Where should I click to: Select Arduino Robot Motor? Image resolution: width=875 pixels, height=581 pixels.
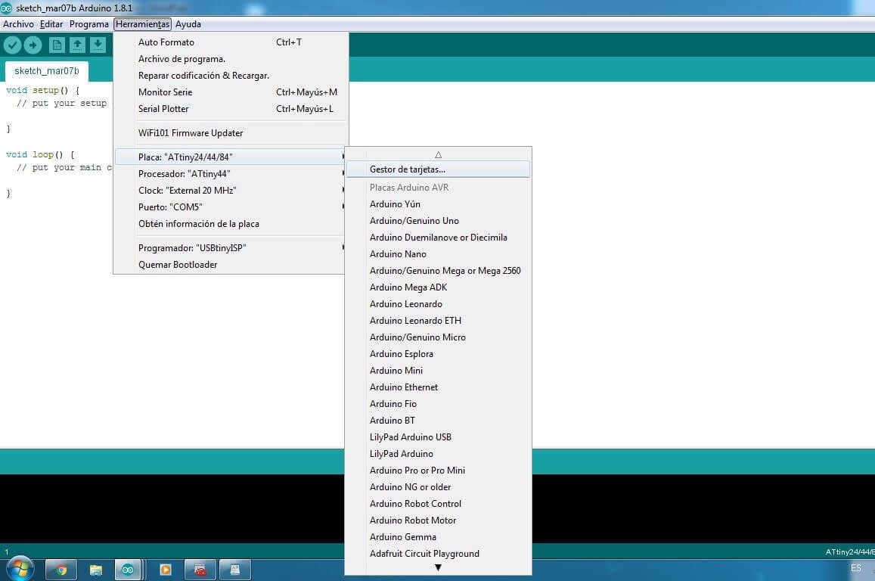[438, 520]
